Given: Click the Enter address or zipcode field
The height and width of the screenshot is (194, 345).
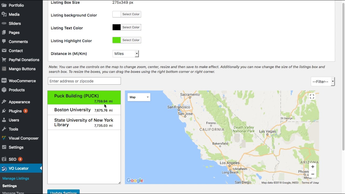Looking at the screenshot, I should [x=84, y=81].
